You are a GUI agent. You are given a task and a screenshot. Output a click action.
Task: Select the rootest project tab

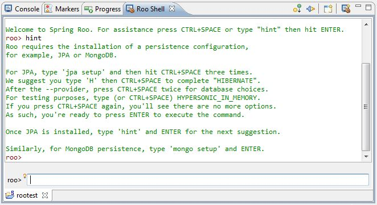pyautogui.click(x=27, y=195)
